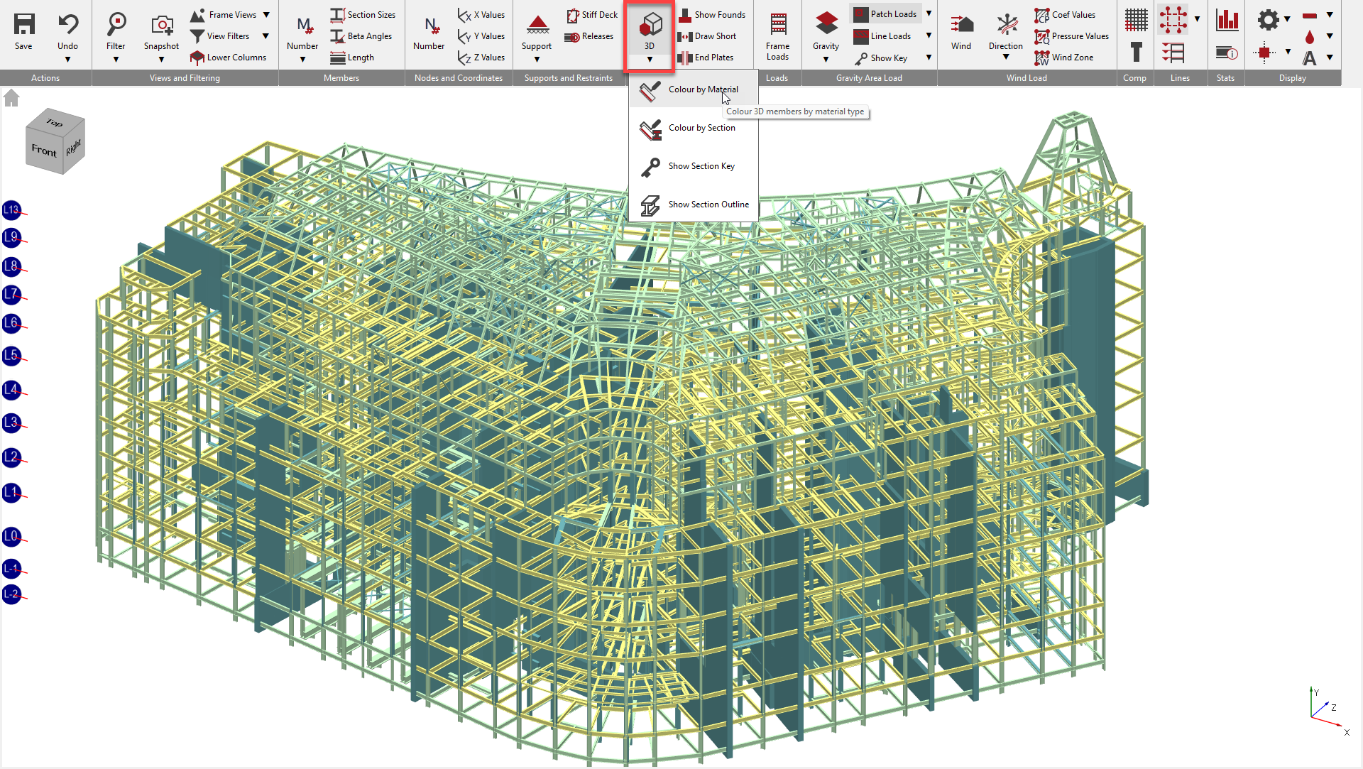1363x769 pixels.
Task: Expand the wind Direction dropdown arrow
Action: click(1007, 58)
